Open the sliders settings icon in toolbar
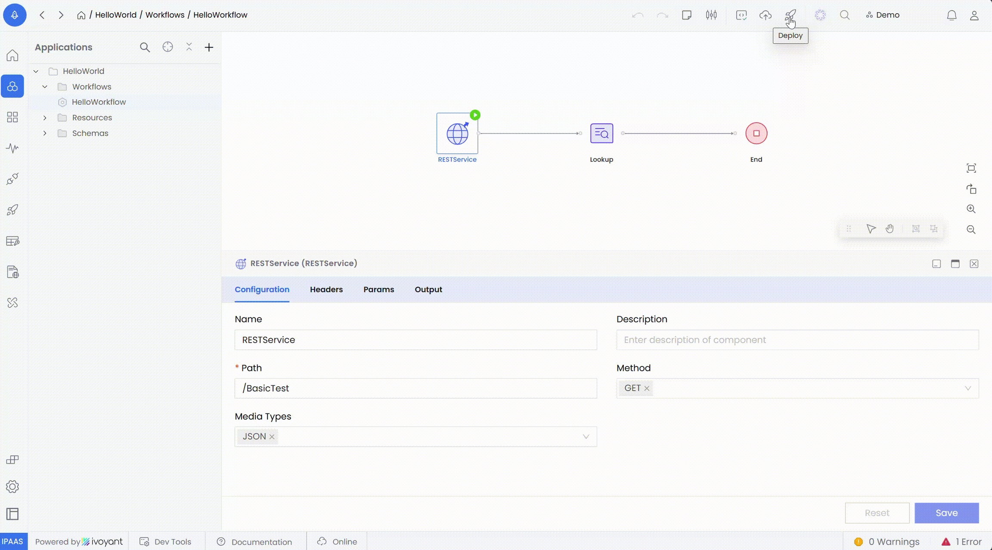This screenshot has width=992, height=550. [x=711, y=16]
